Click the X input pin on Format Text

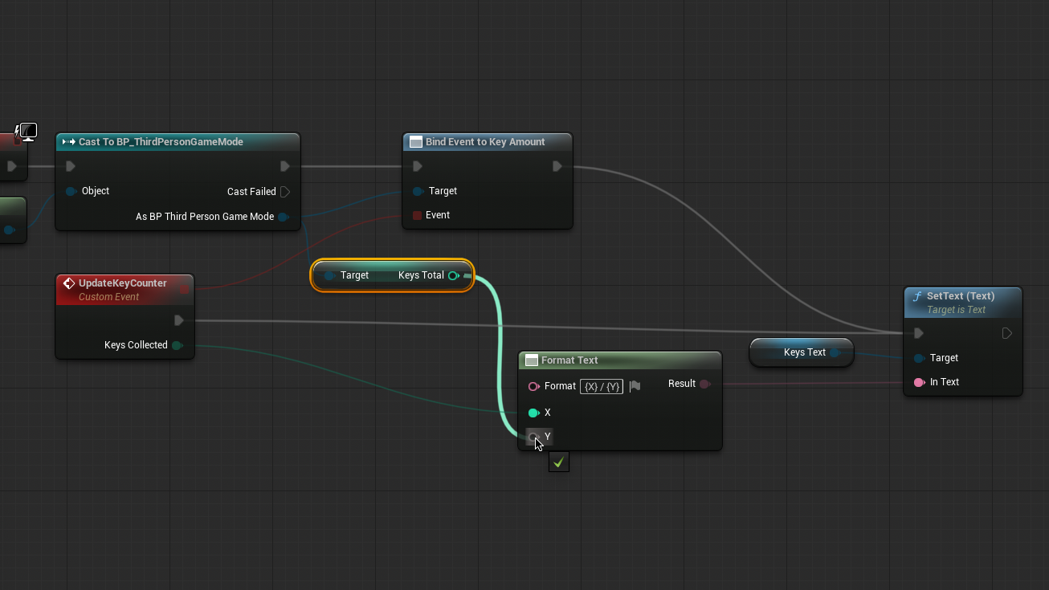pos(533,413)
